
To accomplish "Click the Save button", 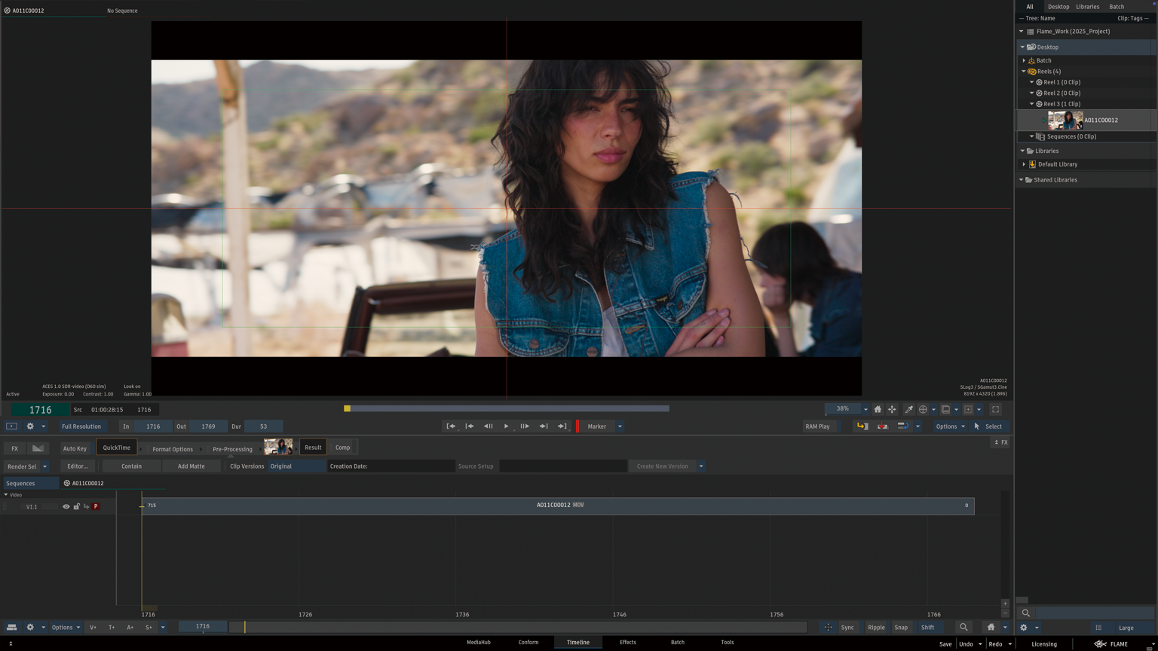I will coord(945,644).
